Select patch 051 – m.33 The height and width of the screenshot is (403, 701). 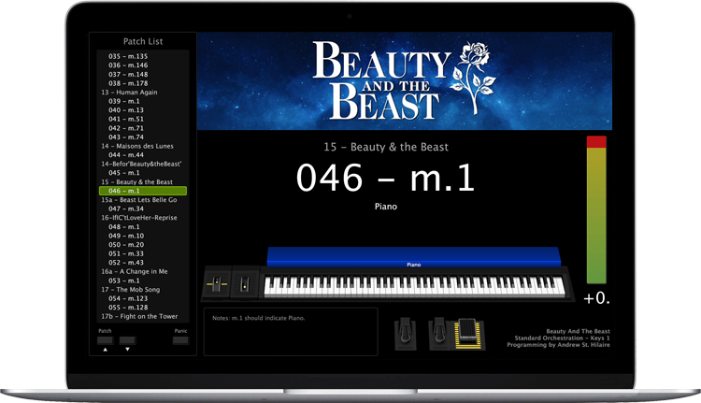pos(143,253)
